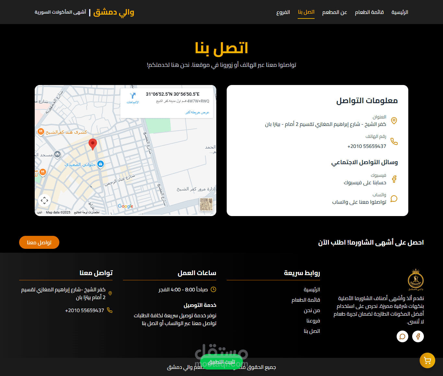
Task: Click the address text in contact card
Action: pos(326,124)
